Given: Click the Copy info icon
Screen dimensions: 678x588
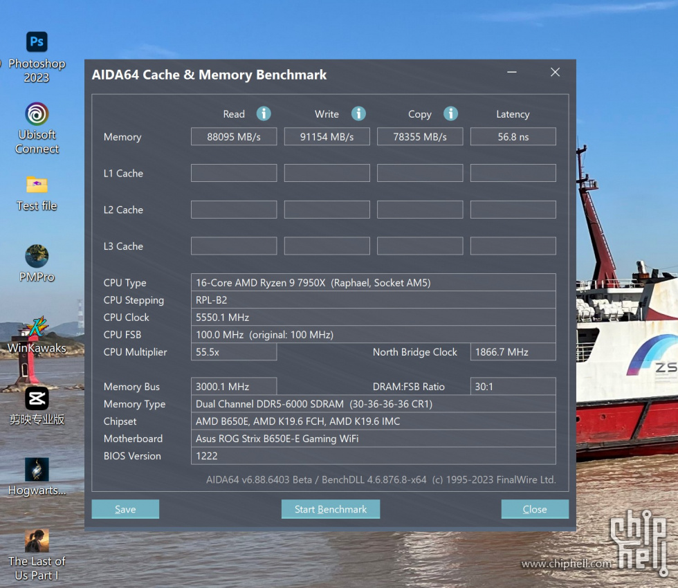Looking at the screenshot, I should point(450,113).
